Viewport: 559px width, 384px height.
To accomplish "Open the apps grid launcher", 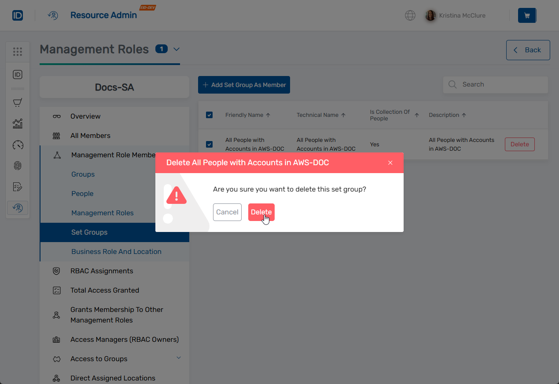I will pos(18,51).
